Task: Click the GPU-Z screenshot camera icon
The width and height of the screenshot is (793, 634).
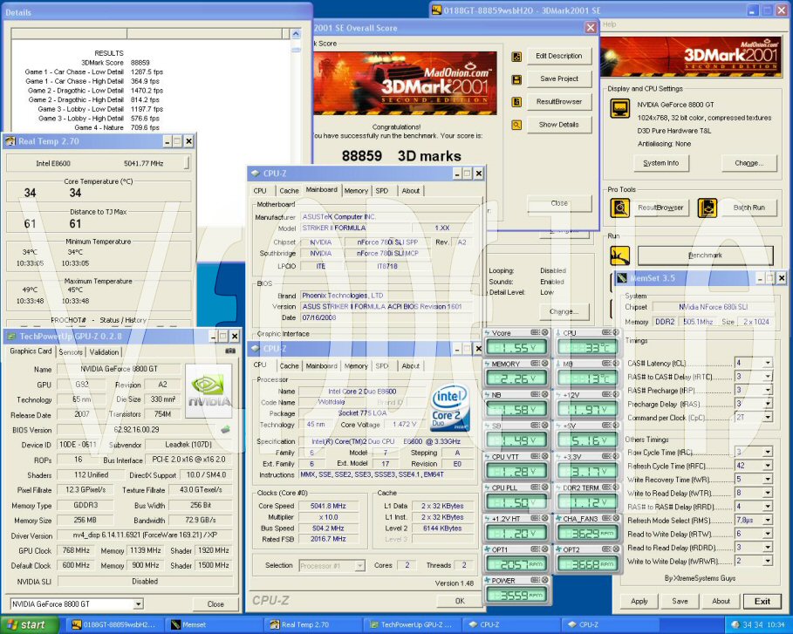Action: (230, 351)
